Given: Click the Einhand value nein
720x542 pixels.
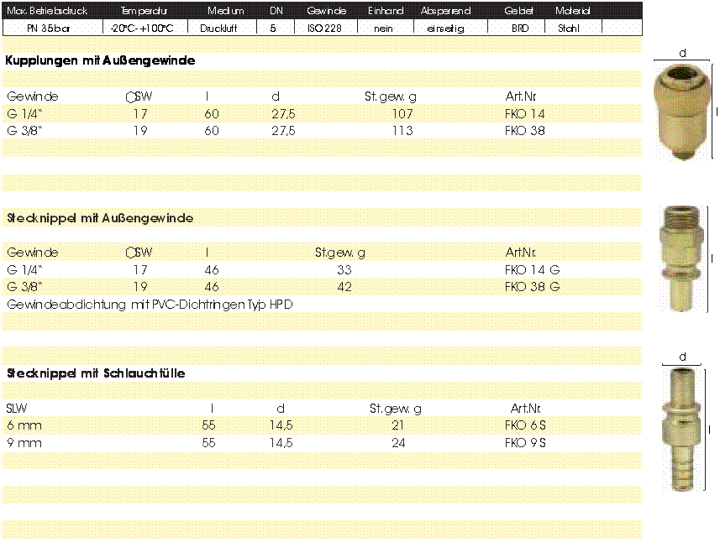Looking at the screenshot, I should tap(383, 29).
